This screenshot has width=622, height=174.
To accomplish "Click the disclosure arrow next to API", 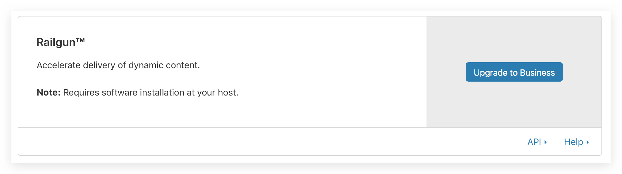I will tap(546, 142).
